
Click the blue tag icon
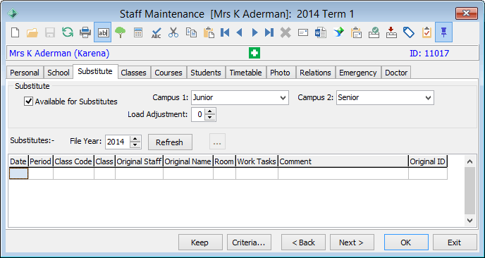pos(409,32)
